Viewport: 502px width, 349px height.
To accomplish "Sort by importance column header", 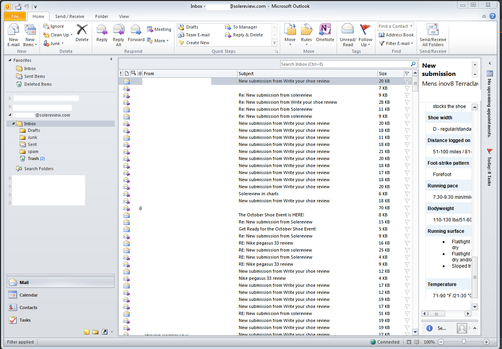I will click(x=121, y=74).
